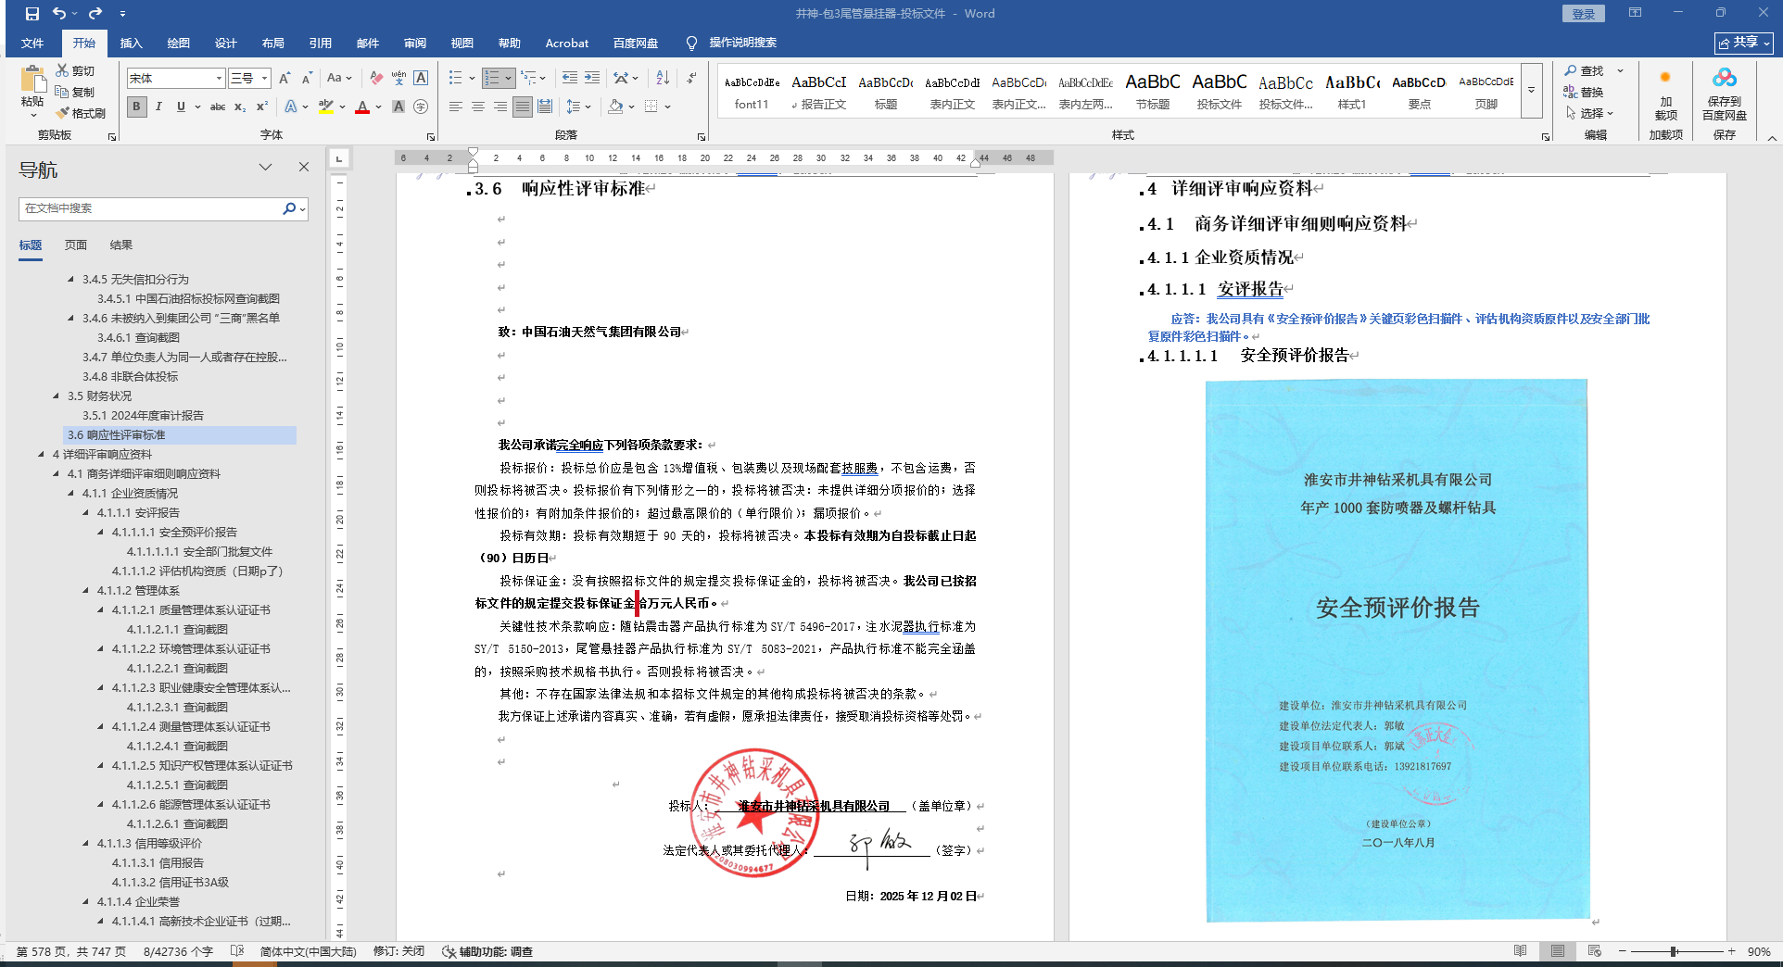The width and height of the screenshot is (1783, 967).
Task: Show or hide paragraph marks
Action: [x=691, y=78]
